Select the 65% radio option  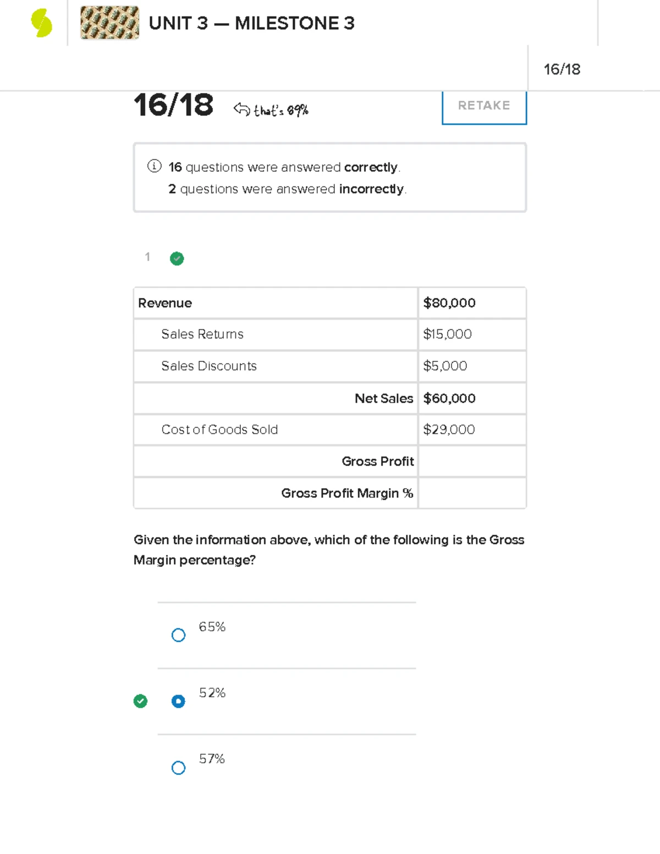tap(178, 635)
